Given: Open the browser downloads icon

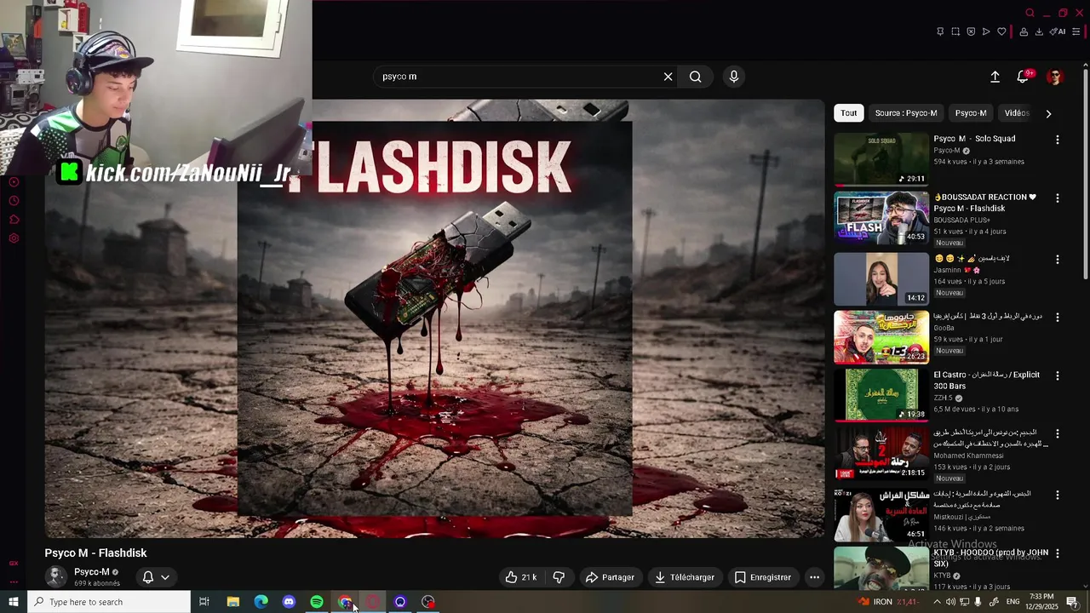Looking at the screenshot, I should pos(1039,32).
